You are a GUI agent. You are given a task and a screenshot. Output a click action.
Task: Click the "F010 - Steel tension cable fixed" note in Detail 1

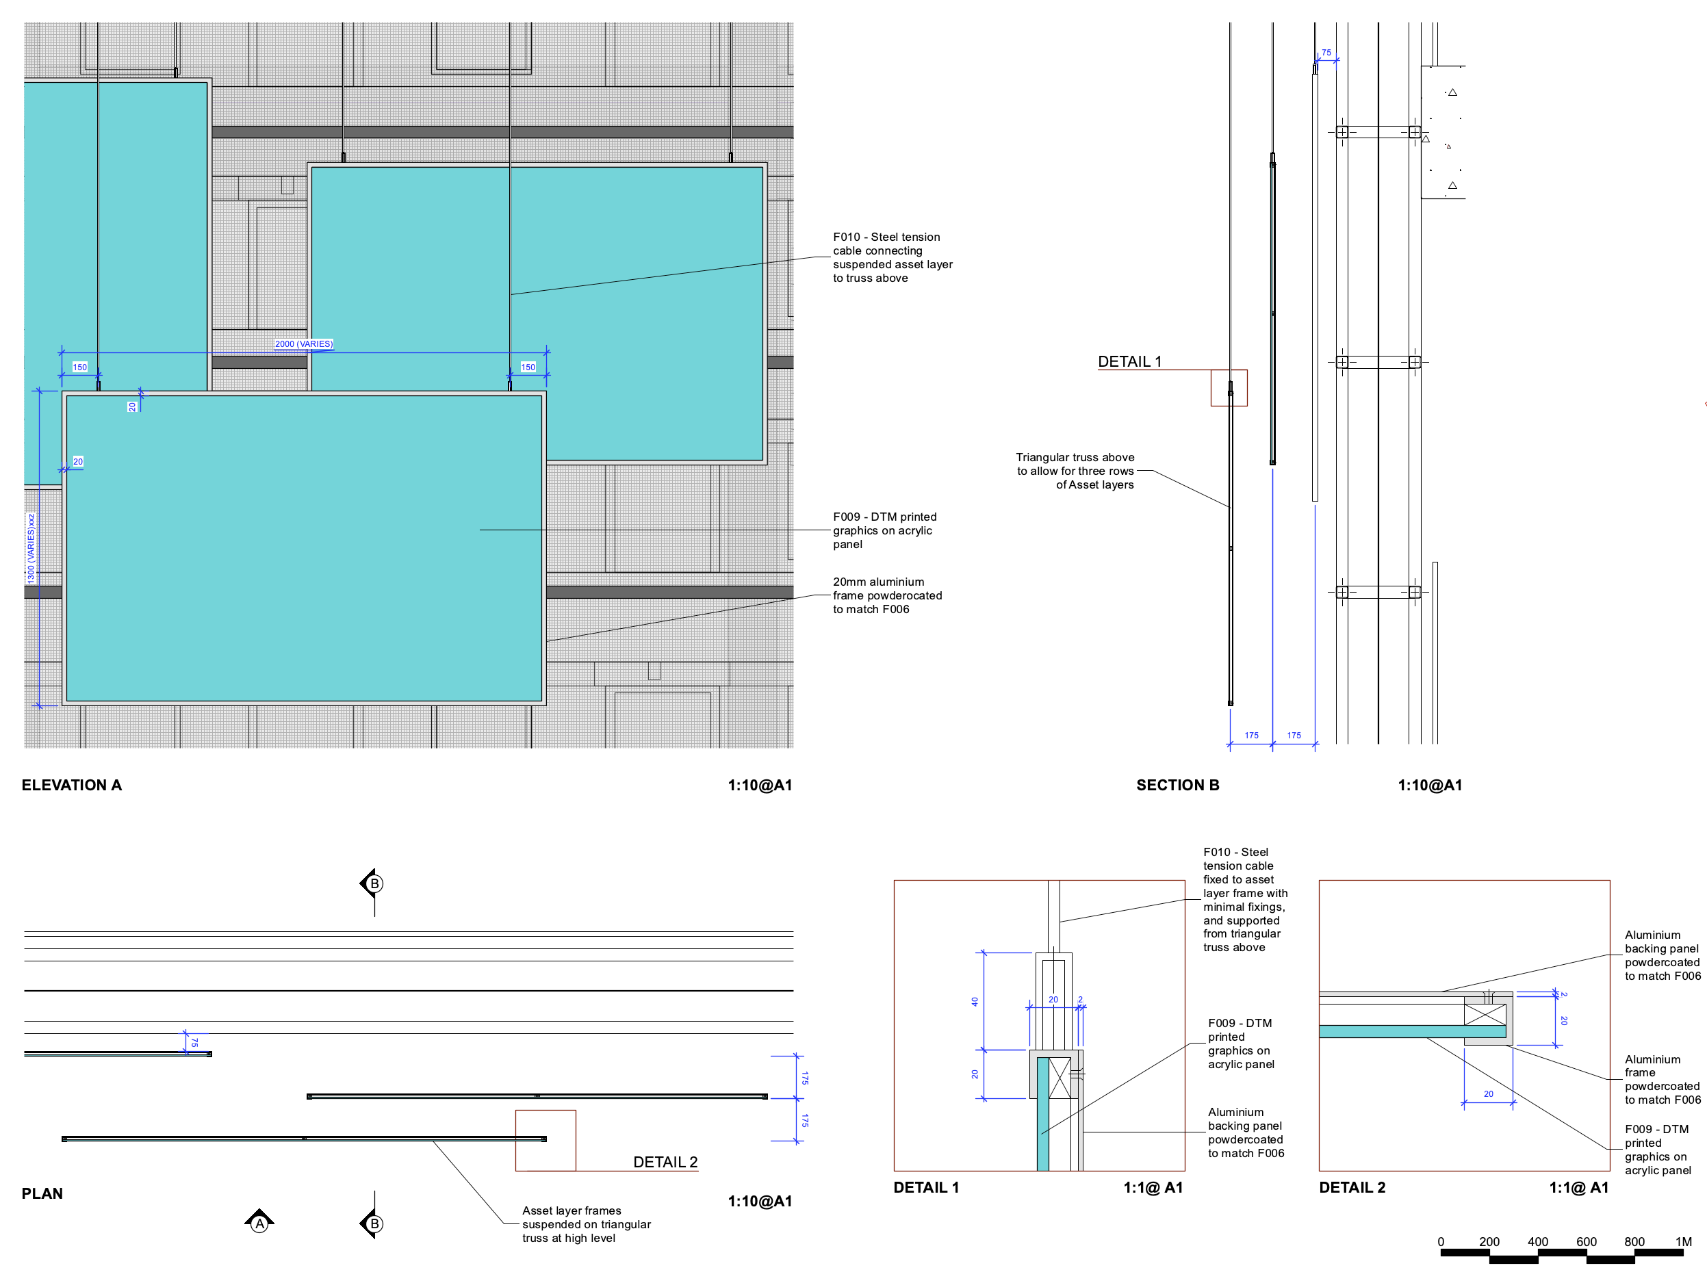pyautogui.click(x=1245, y=899)
